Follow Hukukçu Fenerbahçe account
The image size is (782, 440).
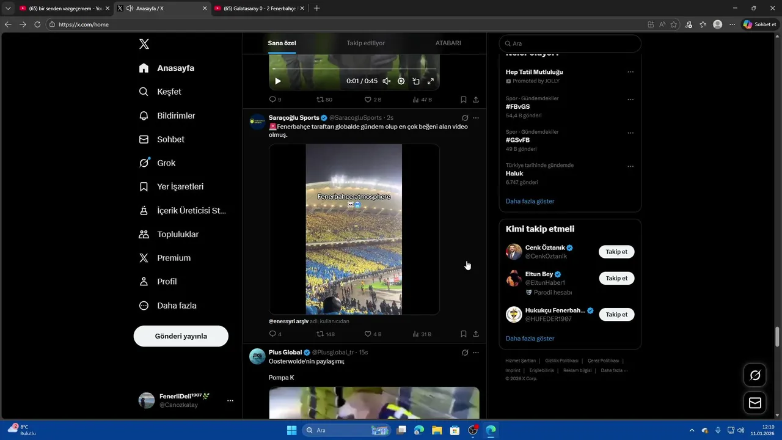(x=616, y=314)
